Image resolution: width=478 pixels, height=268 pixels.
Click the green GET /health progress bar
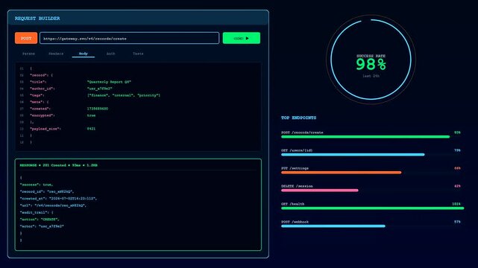coord(373,208)
